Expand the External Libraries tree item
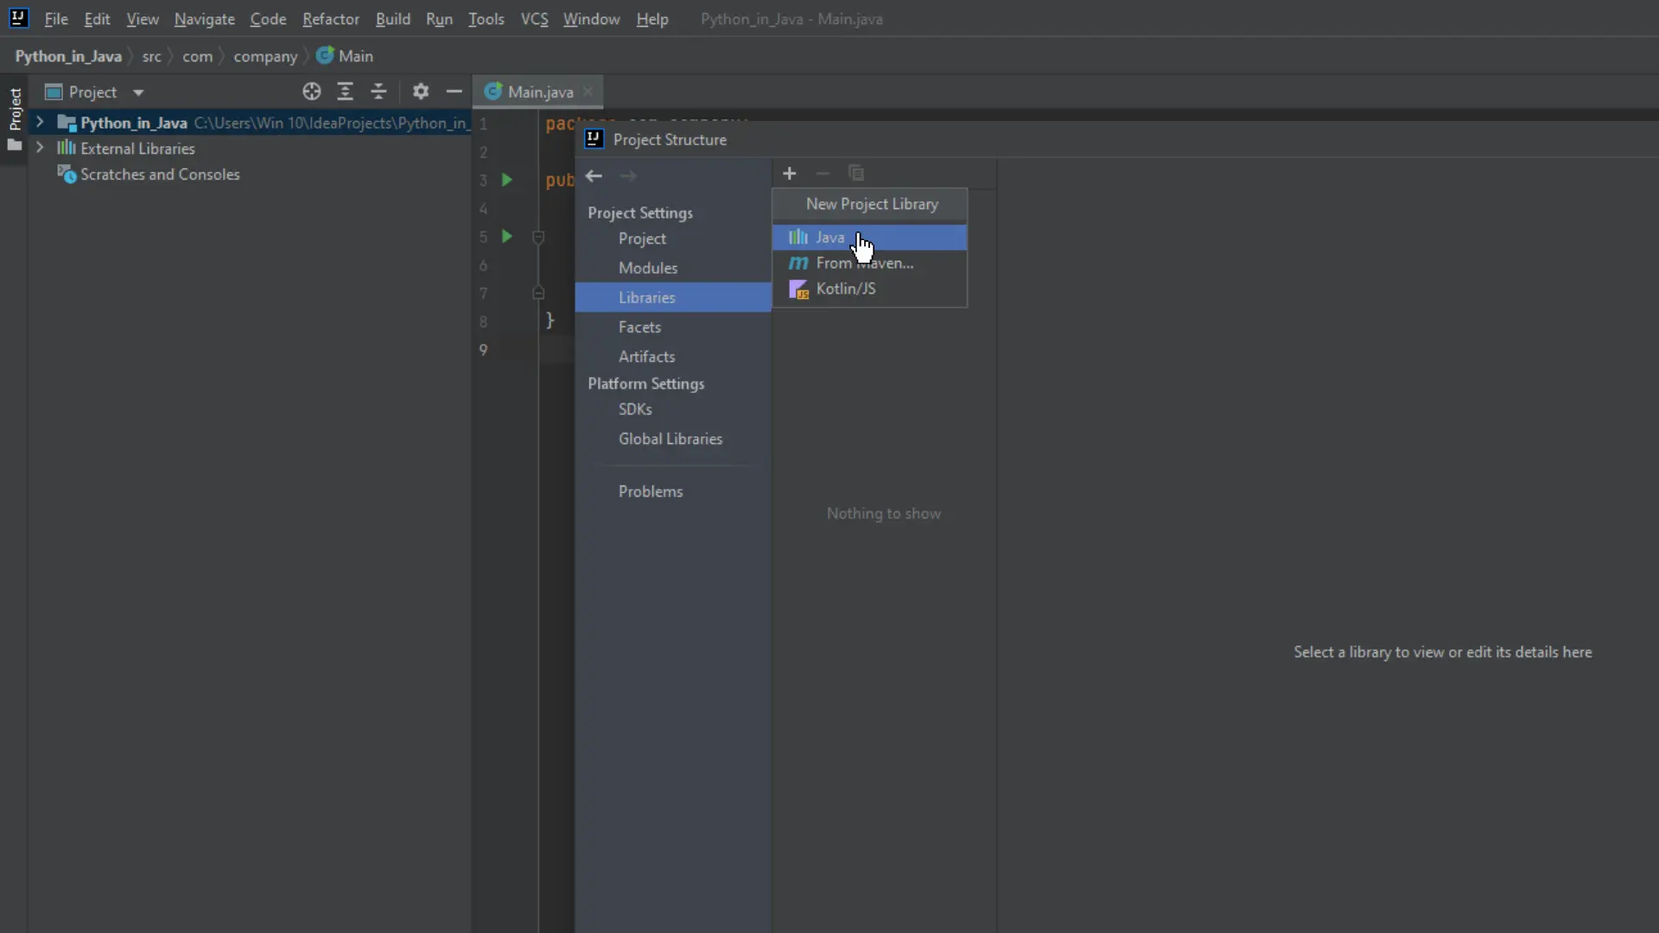Image resolution: width=1659 pixels, height=933 pixels. click(x=40, y=148)
